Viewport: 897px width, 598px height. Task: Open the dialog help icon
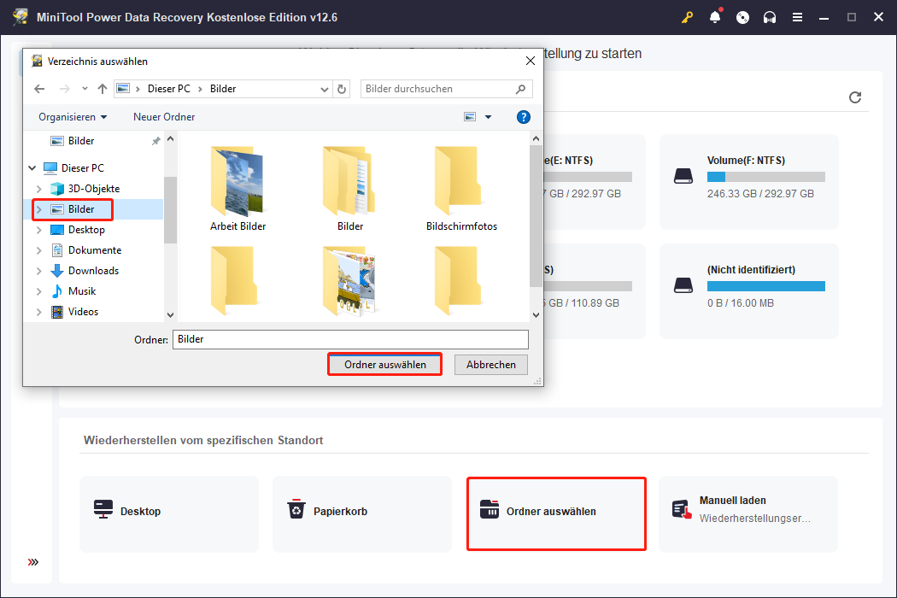tap(523, 117)
